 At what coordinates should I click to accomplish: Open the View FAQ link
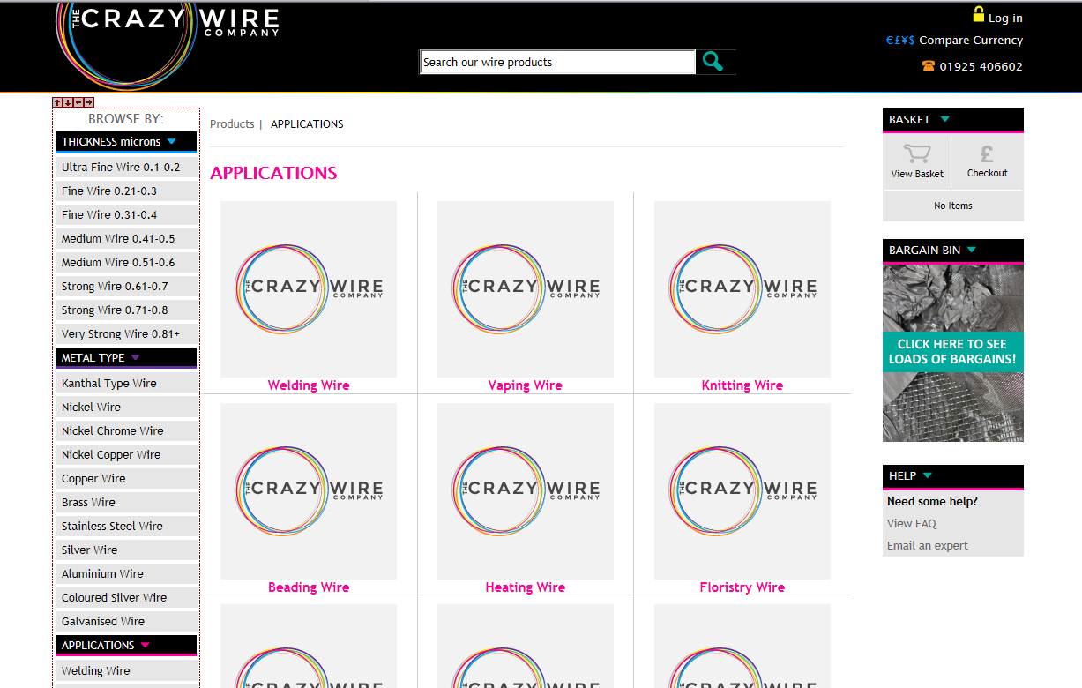tap(912, 523)
